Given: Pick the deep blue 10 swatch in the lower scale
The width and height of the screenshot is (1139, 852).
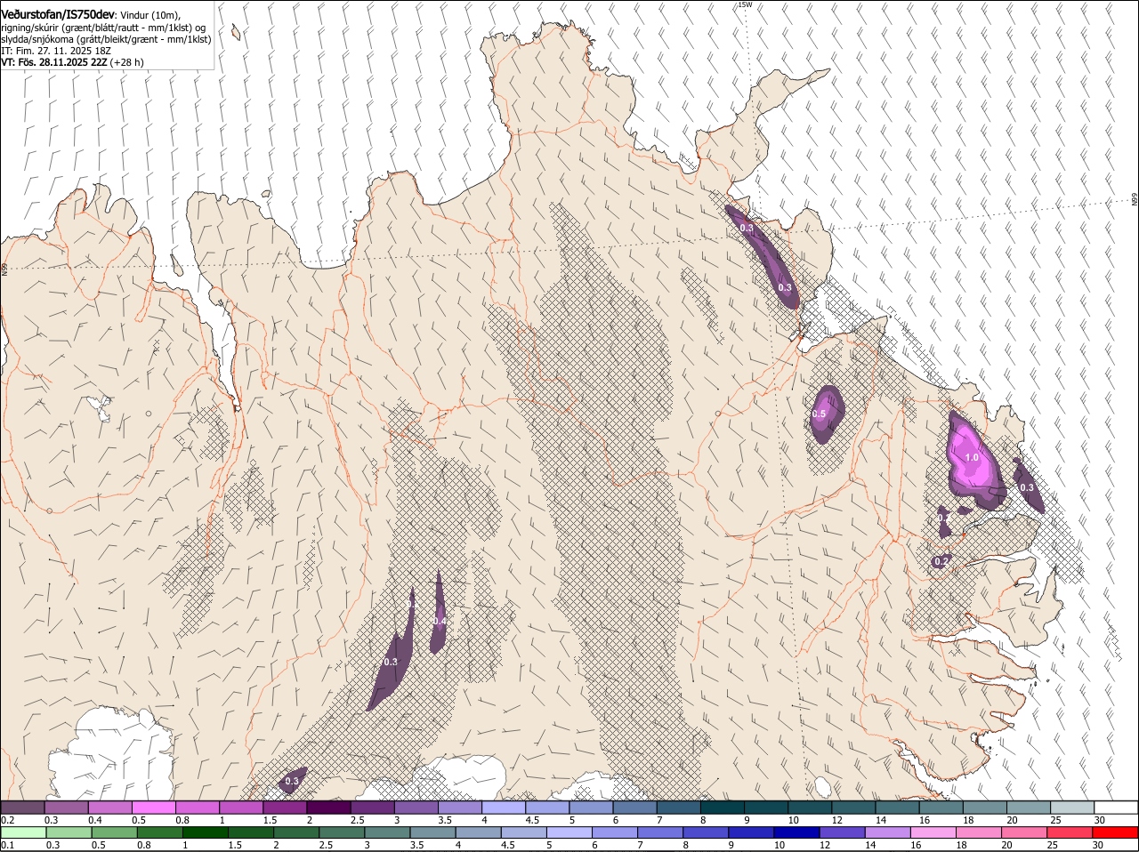Looking at the screenshot, I should 797,832.
